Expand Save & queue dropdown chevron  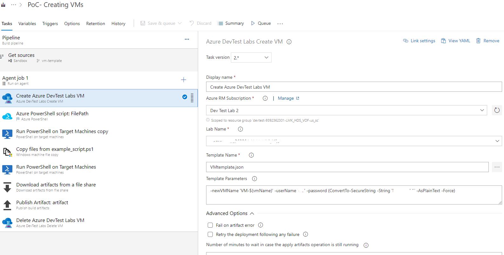pyautogui.click(x=180, y=23)
